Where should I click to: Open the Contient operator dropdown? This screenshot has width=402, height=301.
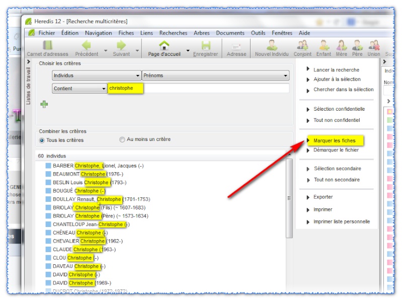79,89
